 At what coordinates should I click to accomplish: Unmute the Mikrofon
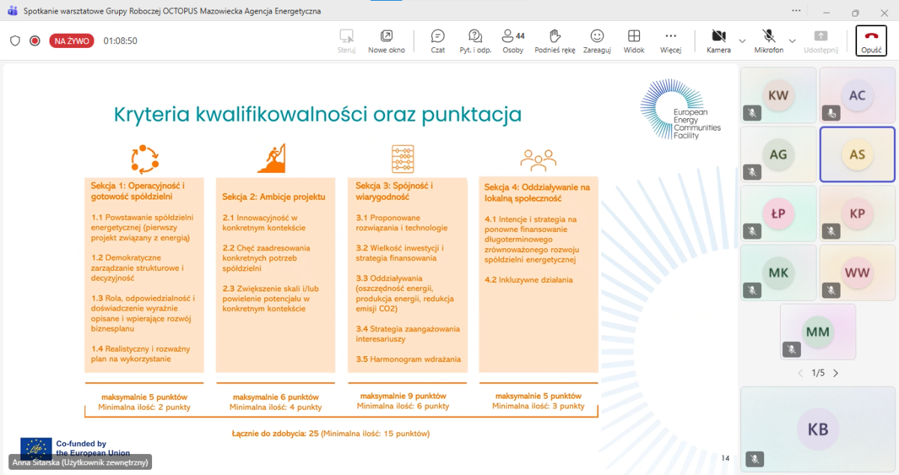coord(769,40)
